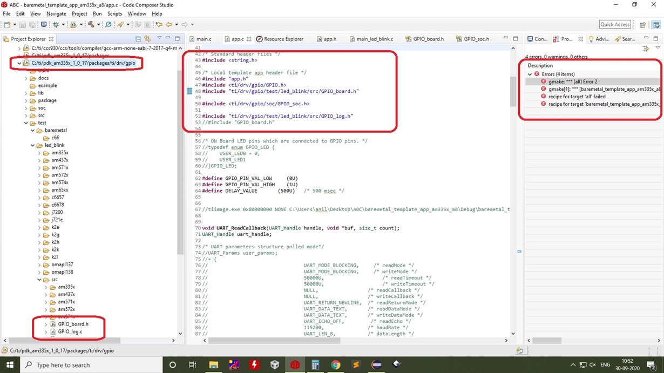Toggle Link with Editor in Project Explorer
The width and height of the screenshot is (664, 373).
[x=147, y=39]
